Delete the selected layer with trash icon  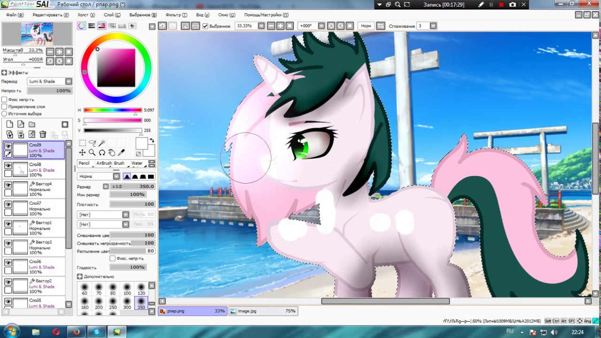[x=43, y=135]
